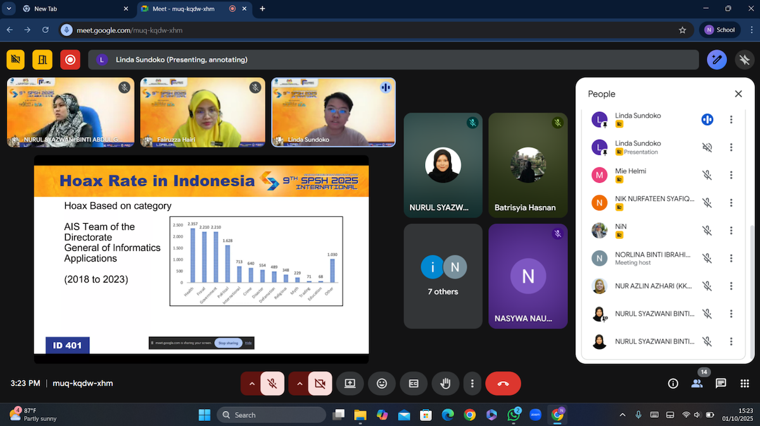Image resolution: width=760 pixels, height=426 pixels.
Task: Click the Share screen button
Action: 350,383
